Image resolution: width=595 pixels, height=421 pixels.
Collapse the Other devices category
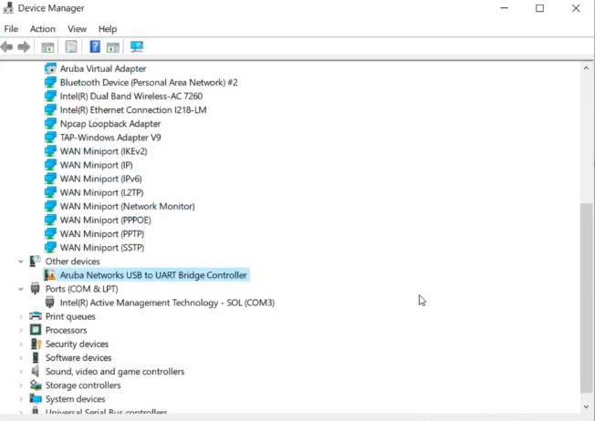(21, 262)
